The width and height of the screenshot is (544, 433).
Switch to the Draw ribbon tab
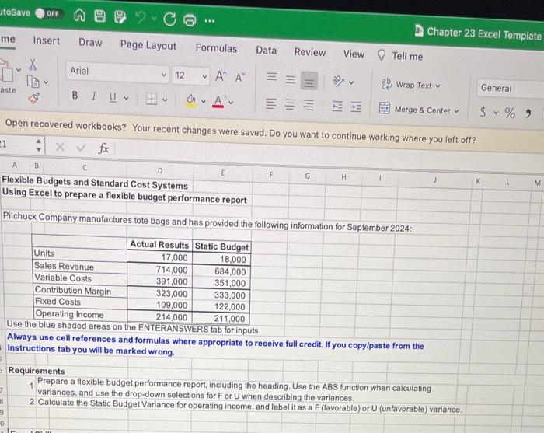click(x=90, y=42)
